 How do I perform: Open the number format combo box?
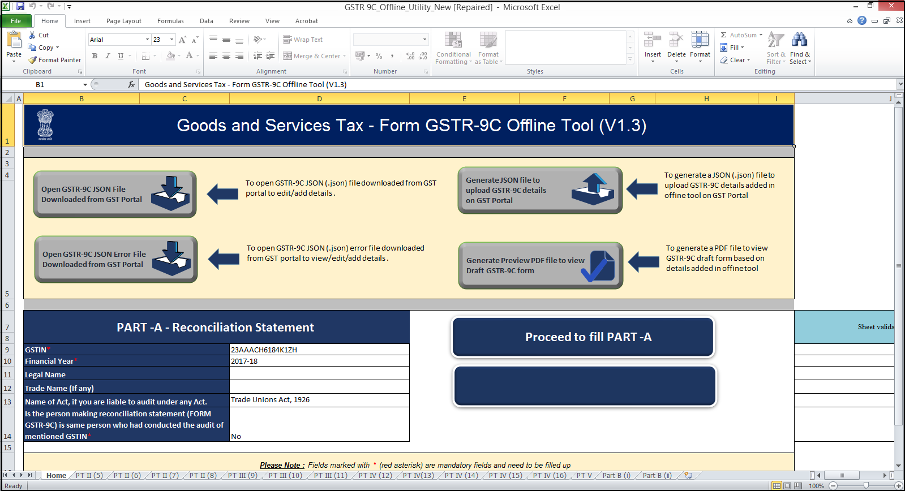click(x=391, y=40)
